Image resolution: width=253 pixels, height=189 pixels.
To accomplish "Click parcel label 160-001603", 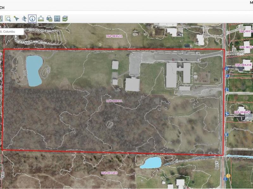I will [109, 173].
